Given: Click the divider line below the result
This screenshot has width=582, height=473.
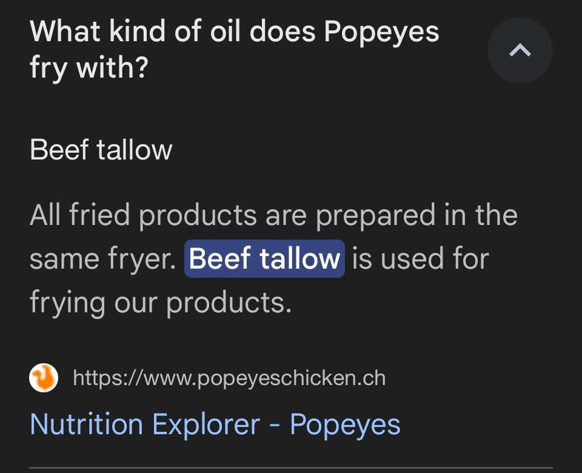Looking at the screenshot, I should [291, 468].
